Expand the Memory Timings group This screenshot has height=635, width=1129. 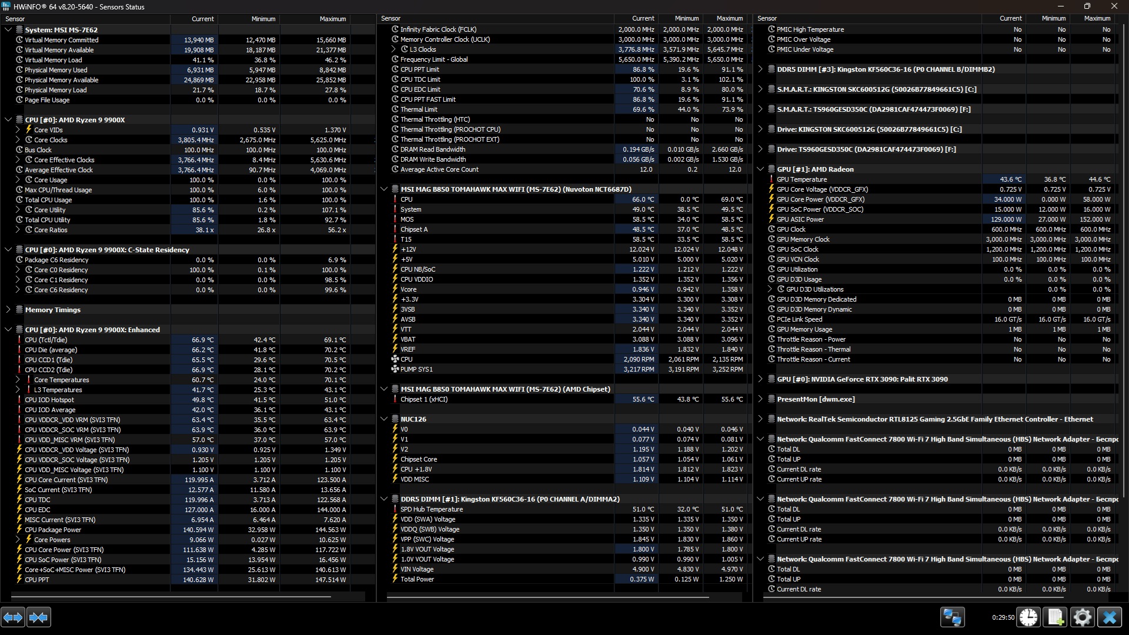point(8,310)
